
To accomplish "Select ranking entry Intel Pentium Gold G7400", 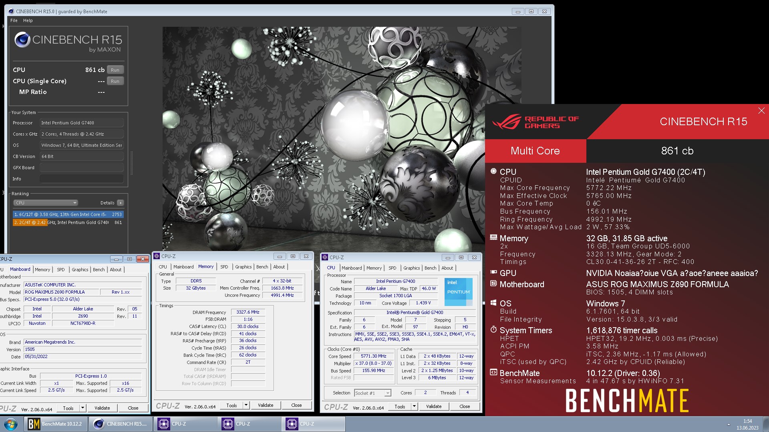I will point(68,222).
